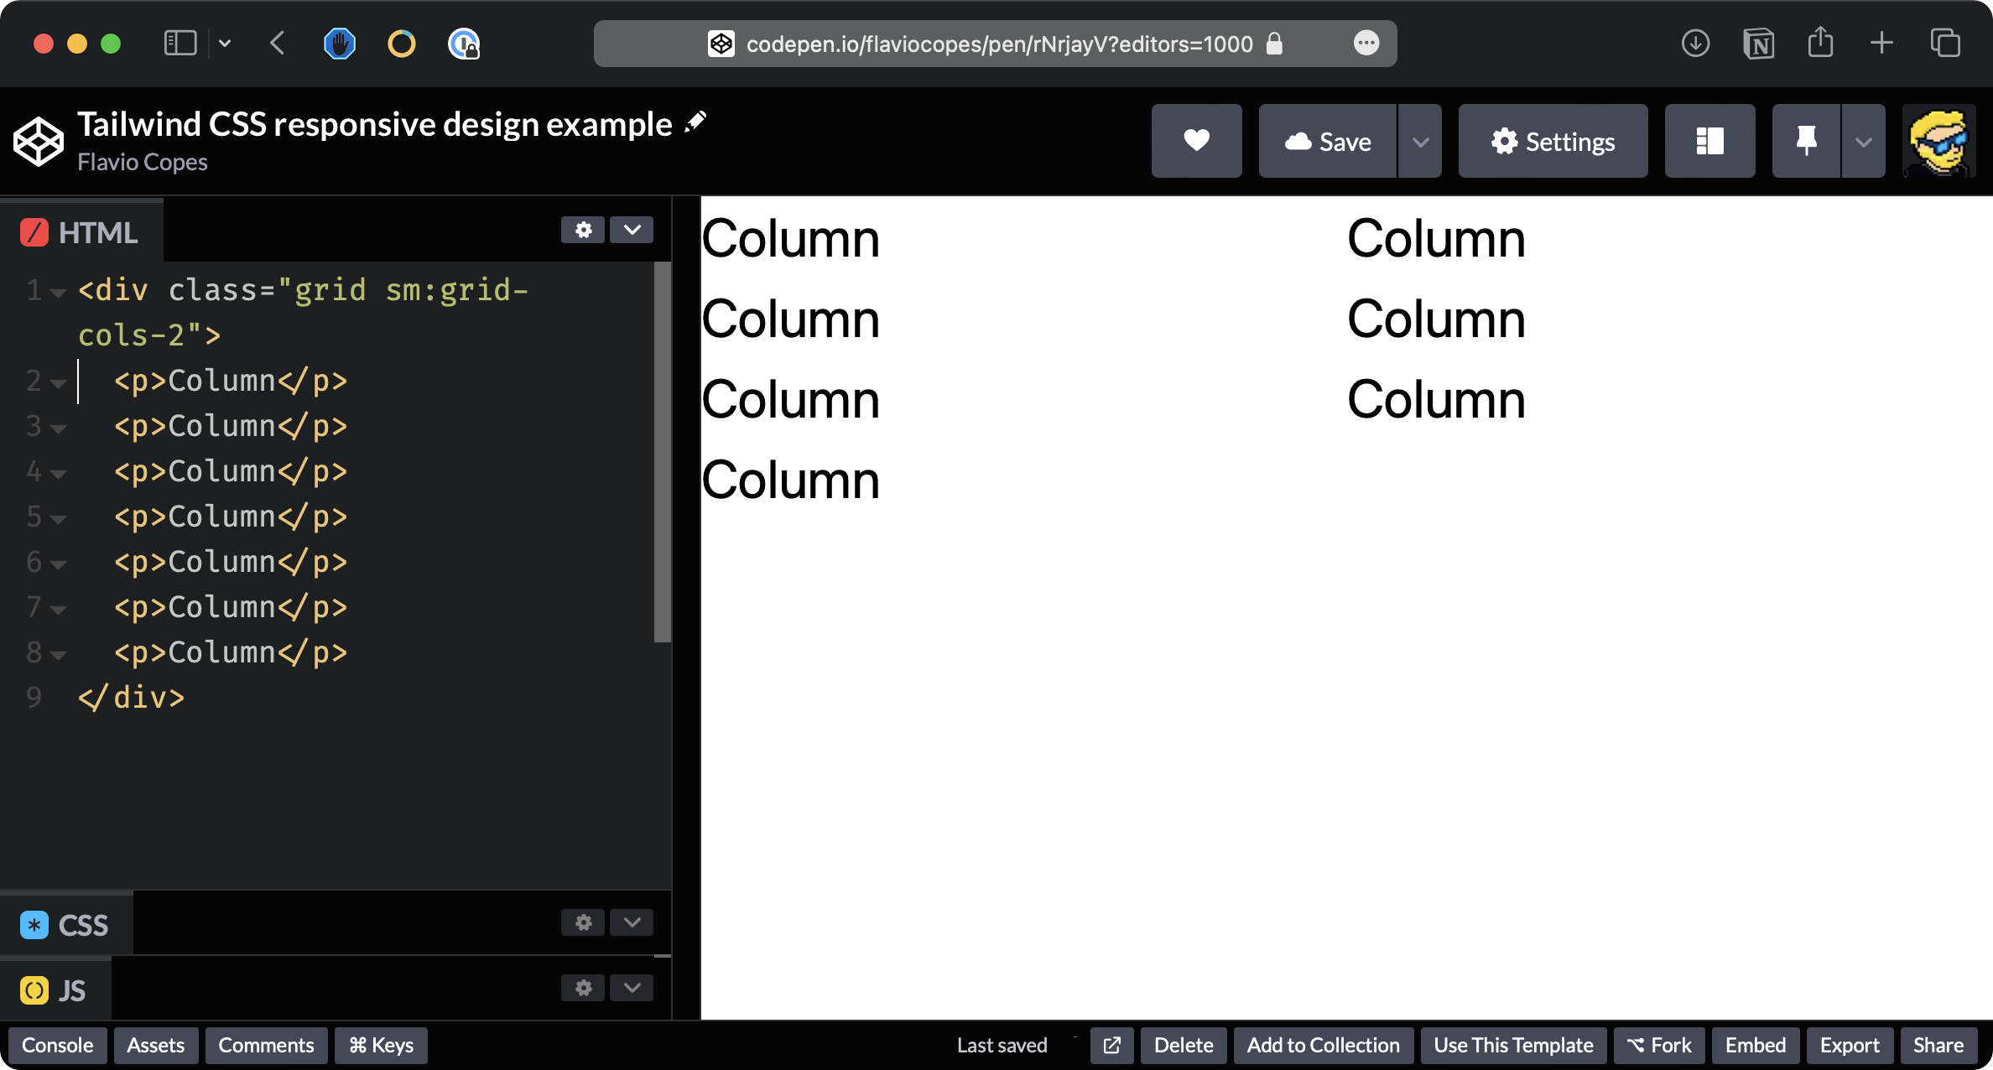Click the pin pen icon
The height and width of the screenshot is (1070, 1993).
(x=1806, y=141)
